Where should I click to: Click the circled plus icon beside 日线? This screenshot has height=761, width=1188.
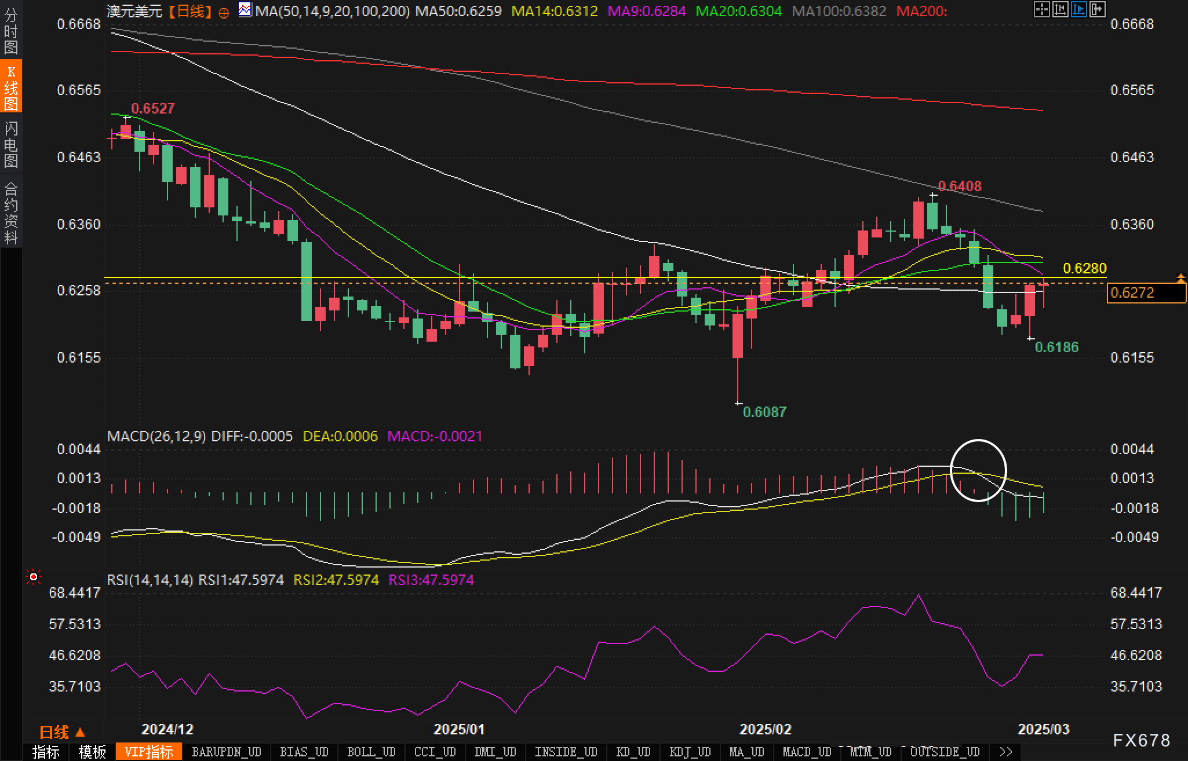[x=224, y=13]
